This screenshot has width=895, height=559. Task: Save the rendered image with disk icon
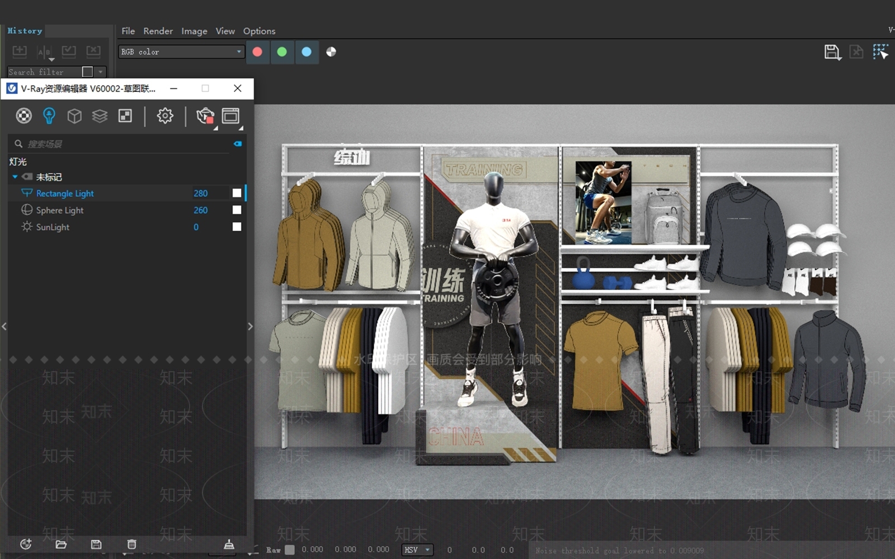pyautogui.click(x=832, y=52)
